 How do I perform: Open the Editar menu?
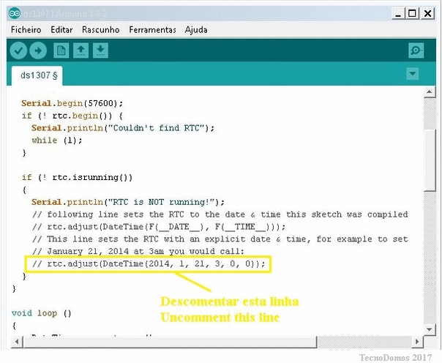point(61,29)
